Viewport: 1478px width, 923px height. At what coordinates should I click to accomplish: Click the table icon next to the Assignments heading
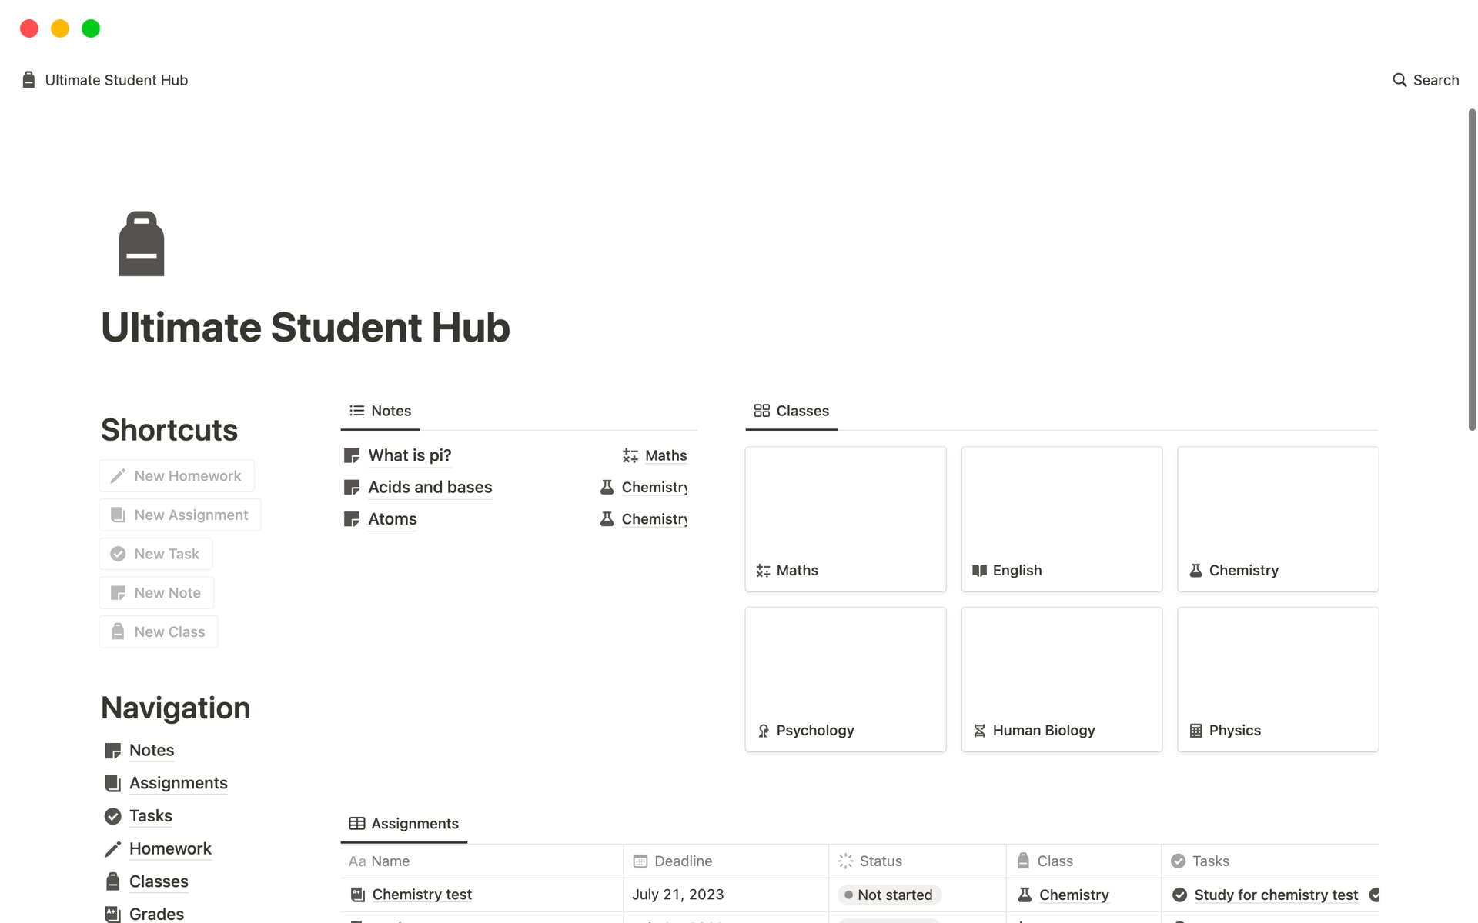coord(357,823)
